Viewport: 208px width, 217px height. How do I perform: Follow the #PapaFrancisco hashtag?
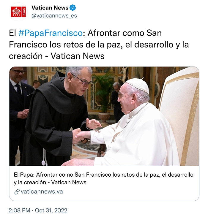[51, 33]
